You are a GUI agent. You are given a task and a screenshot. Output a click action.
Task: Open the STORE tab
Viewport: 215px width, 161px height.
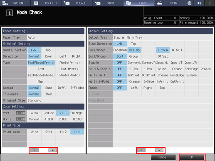tap(108, 3)
